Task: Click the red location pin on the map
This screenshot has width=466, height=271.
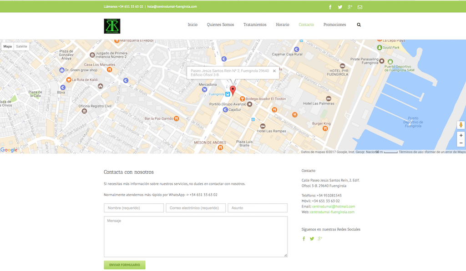Action: [233, 90]
